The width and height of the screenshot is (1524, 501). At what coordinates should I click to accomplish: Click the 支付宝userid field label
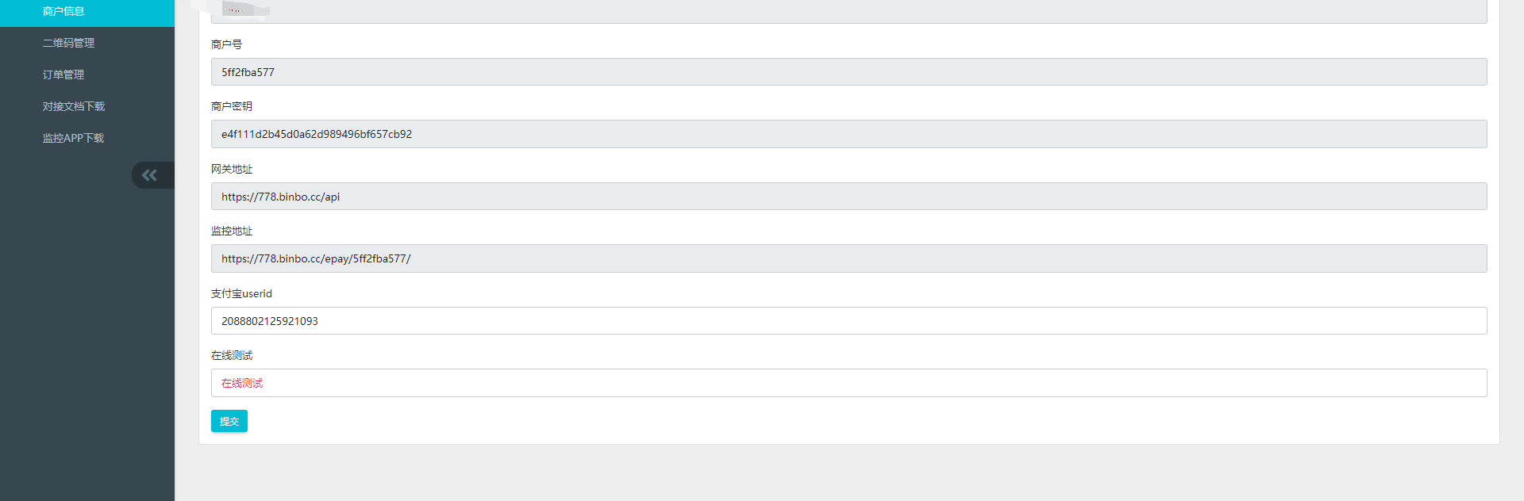(241, 293)
